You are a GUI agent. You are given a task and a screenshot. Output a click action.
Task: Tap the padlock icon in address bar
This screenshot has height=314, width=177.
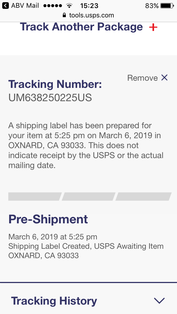[64, 15]
